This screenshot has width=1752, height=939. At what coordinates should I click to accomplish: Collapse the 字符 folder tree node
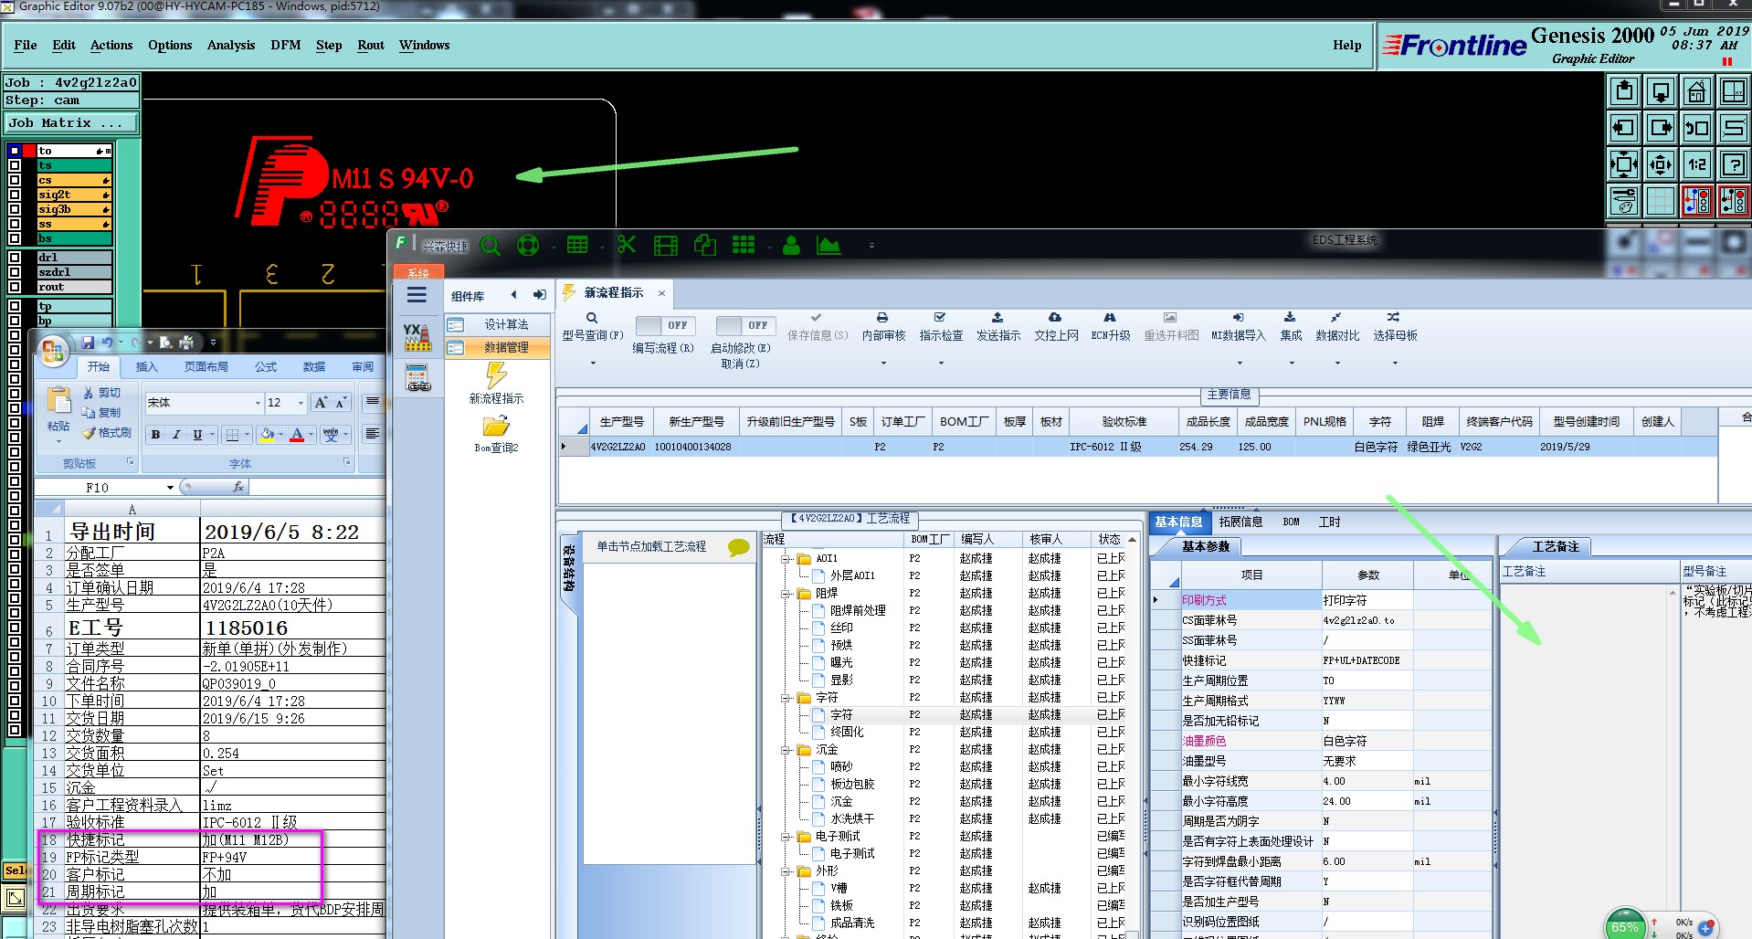pos(786,698)
